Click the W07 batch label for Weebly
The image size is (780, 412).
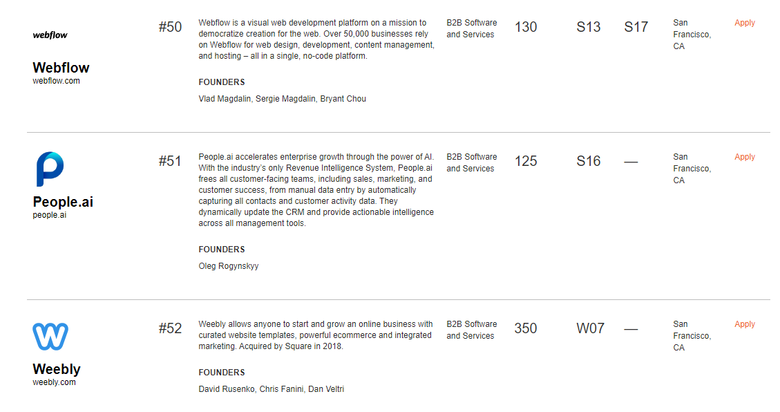(x=591, y=328)
